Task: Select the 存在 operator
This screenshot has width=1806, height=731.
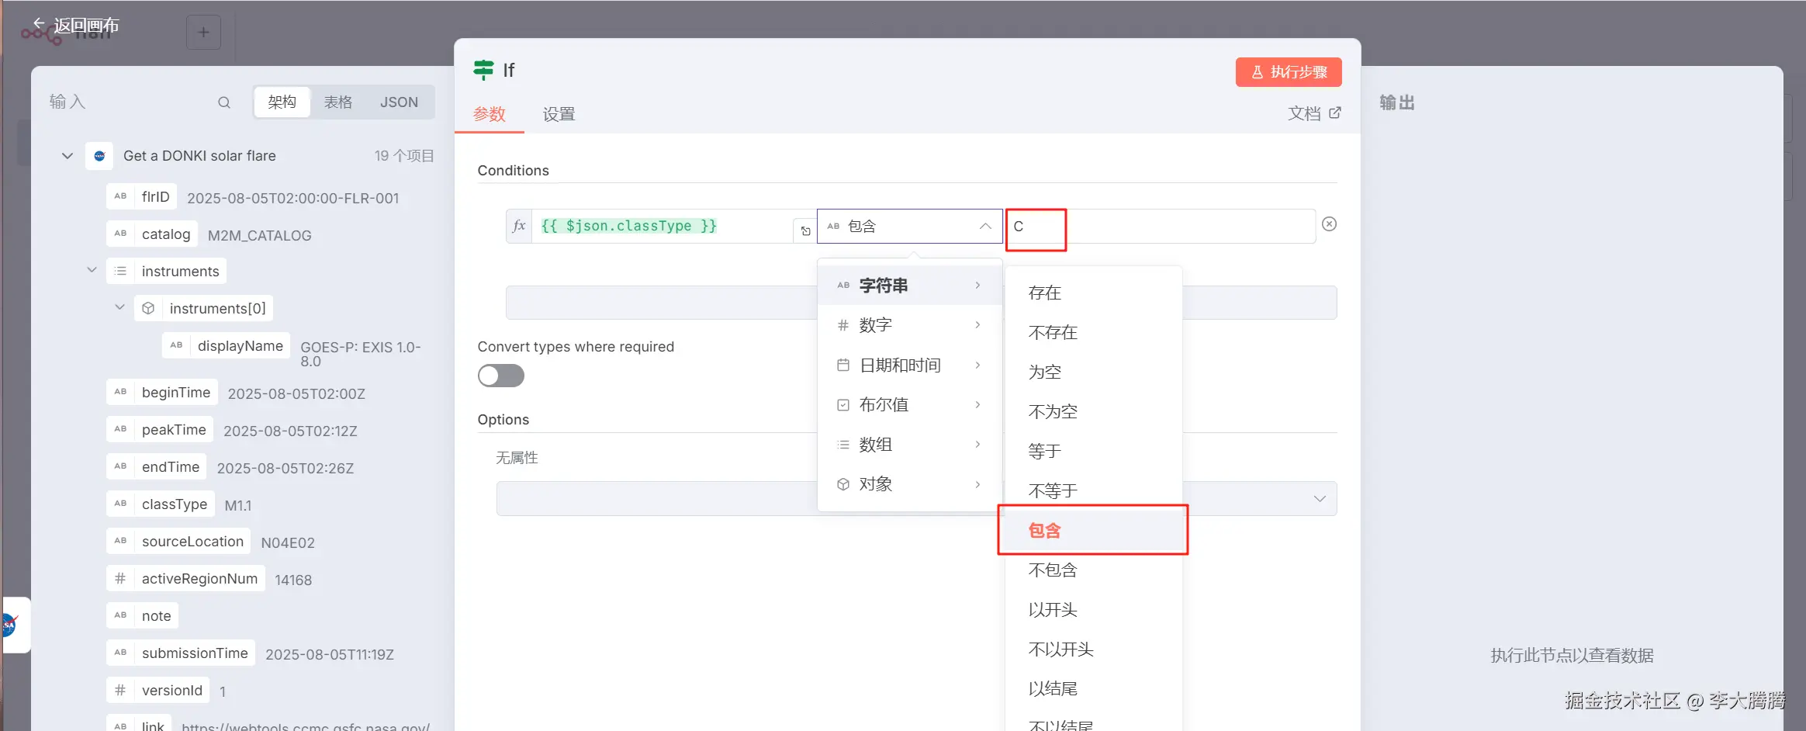Action: point(1093,293)
